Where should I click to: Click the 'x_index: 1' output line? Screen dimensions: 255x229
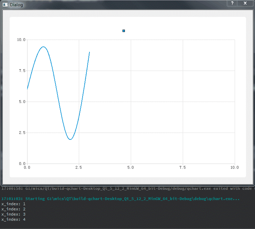pyautogui.click(x=13, y=204)
